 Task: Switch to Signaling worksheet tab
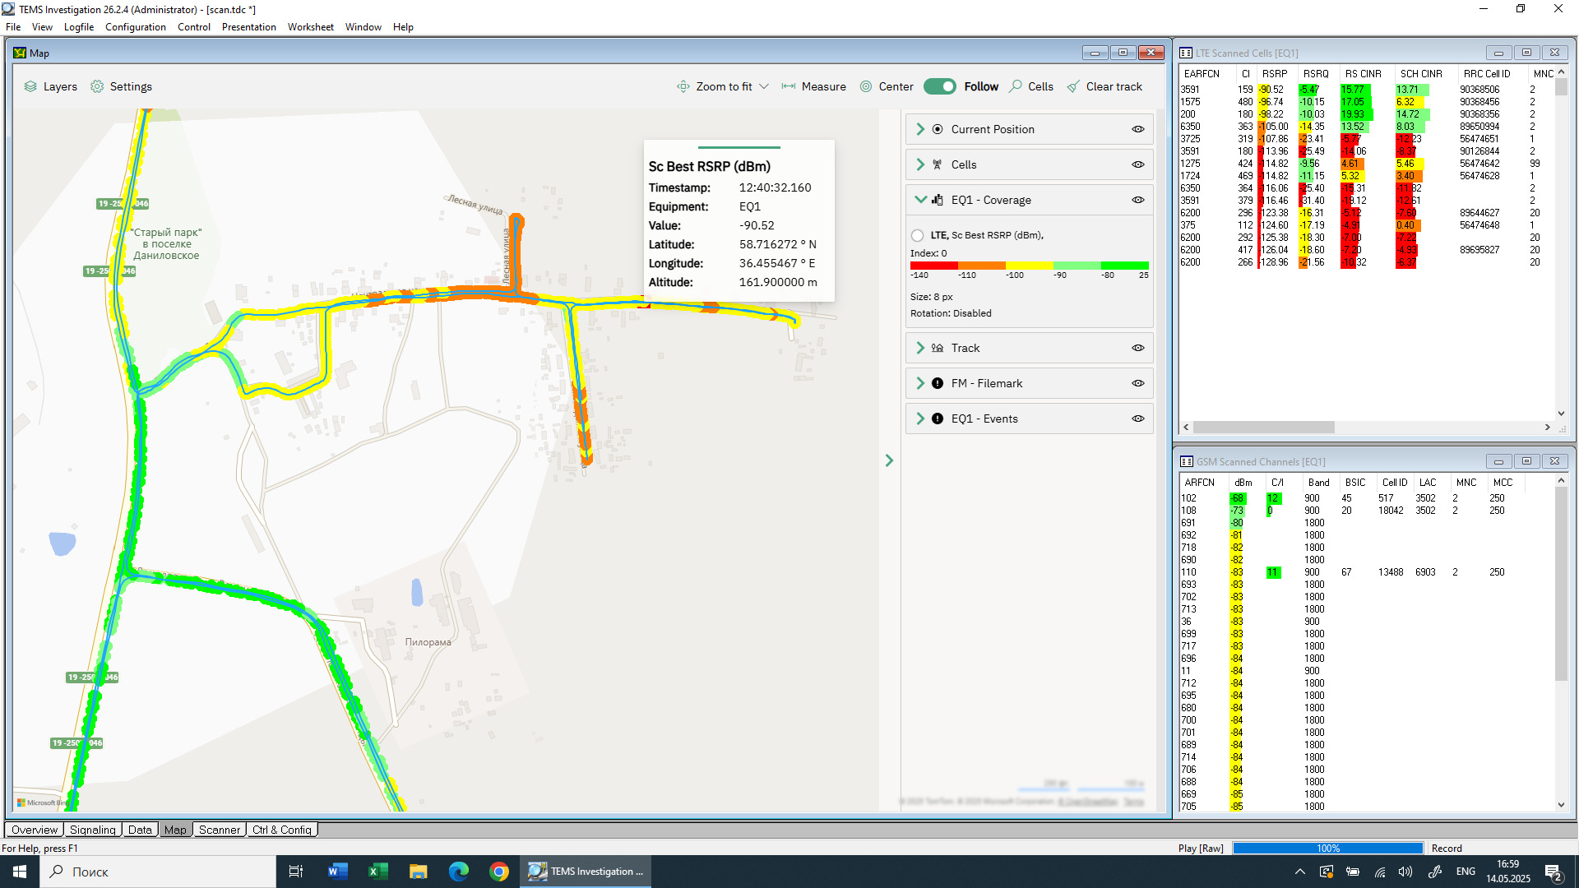pos(93,830)
